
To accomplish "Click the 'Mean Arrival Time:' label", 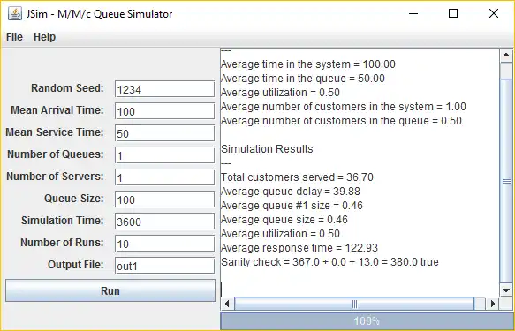I will tap(57, 110).
